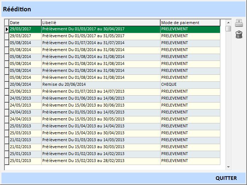Select Prélèvement Du 15/02/2013 au 28/02/2013 row
Image resolution: width=247 pixels, height=185 pixels.
point(100,161)
